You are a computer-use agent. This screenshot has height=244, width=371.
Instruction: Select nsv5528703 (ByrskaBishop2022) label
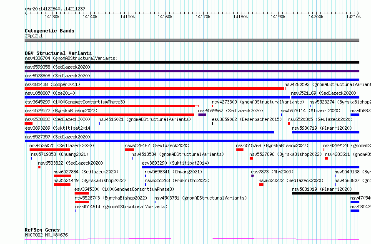(111, 198)
